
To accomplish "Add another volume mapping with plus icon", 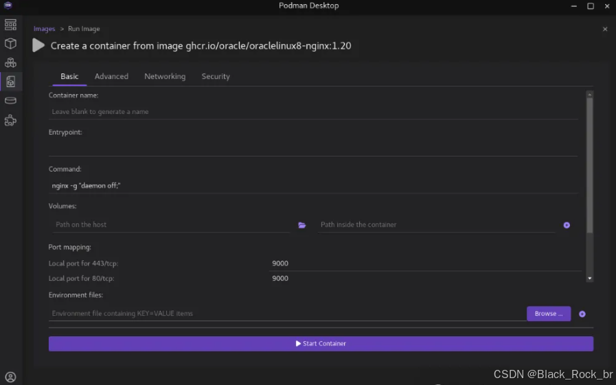I will pyautogui.click(x=567, y=225).
